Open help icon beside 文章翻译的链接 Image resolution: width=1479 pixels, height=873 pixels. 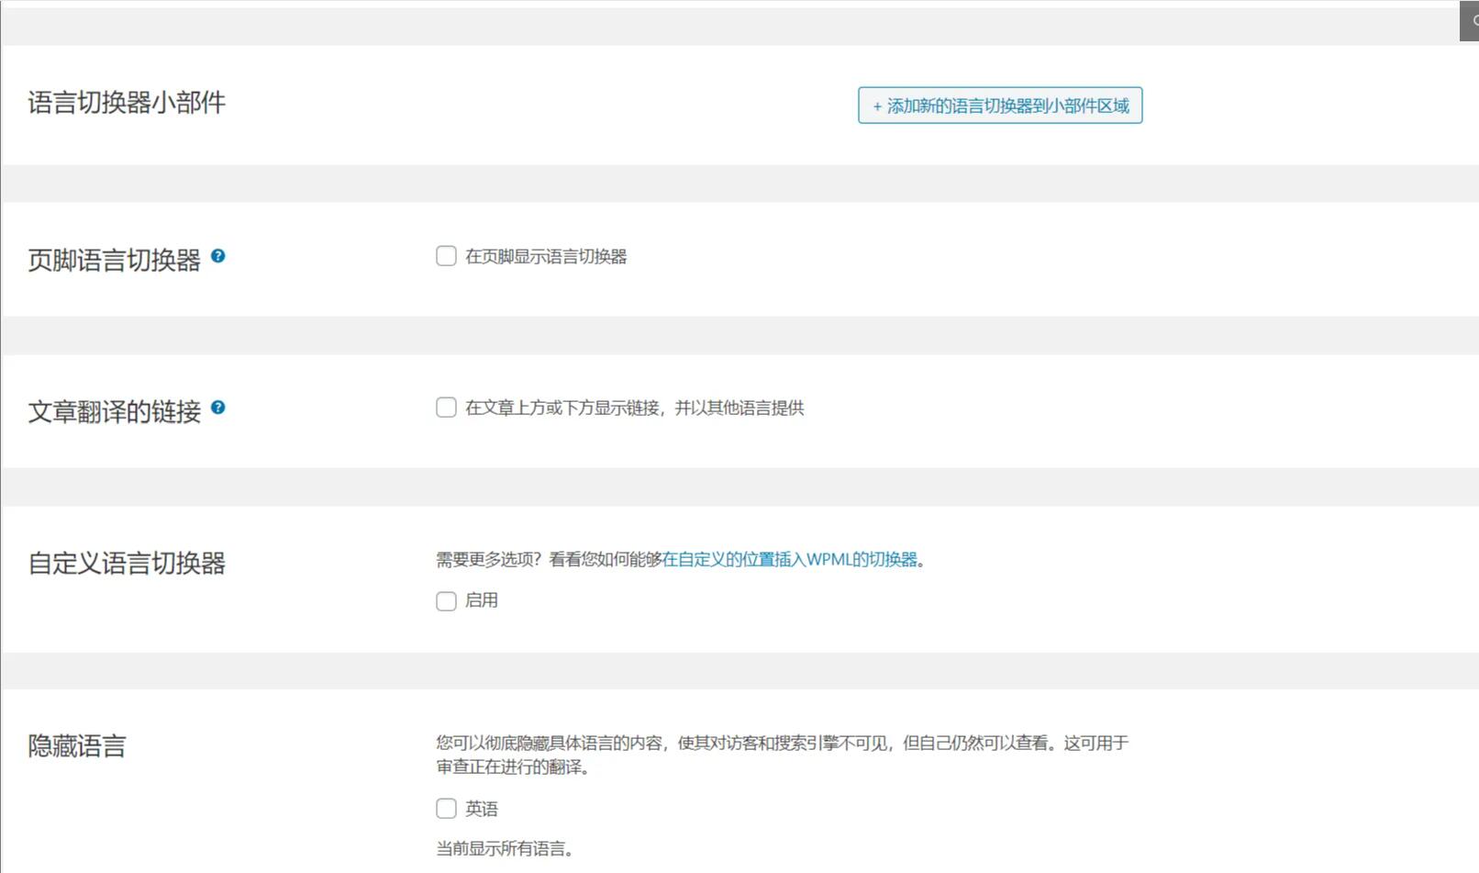tap(218, 408)
